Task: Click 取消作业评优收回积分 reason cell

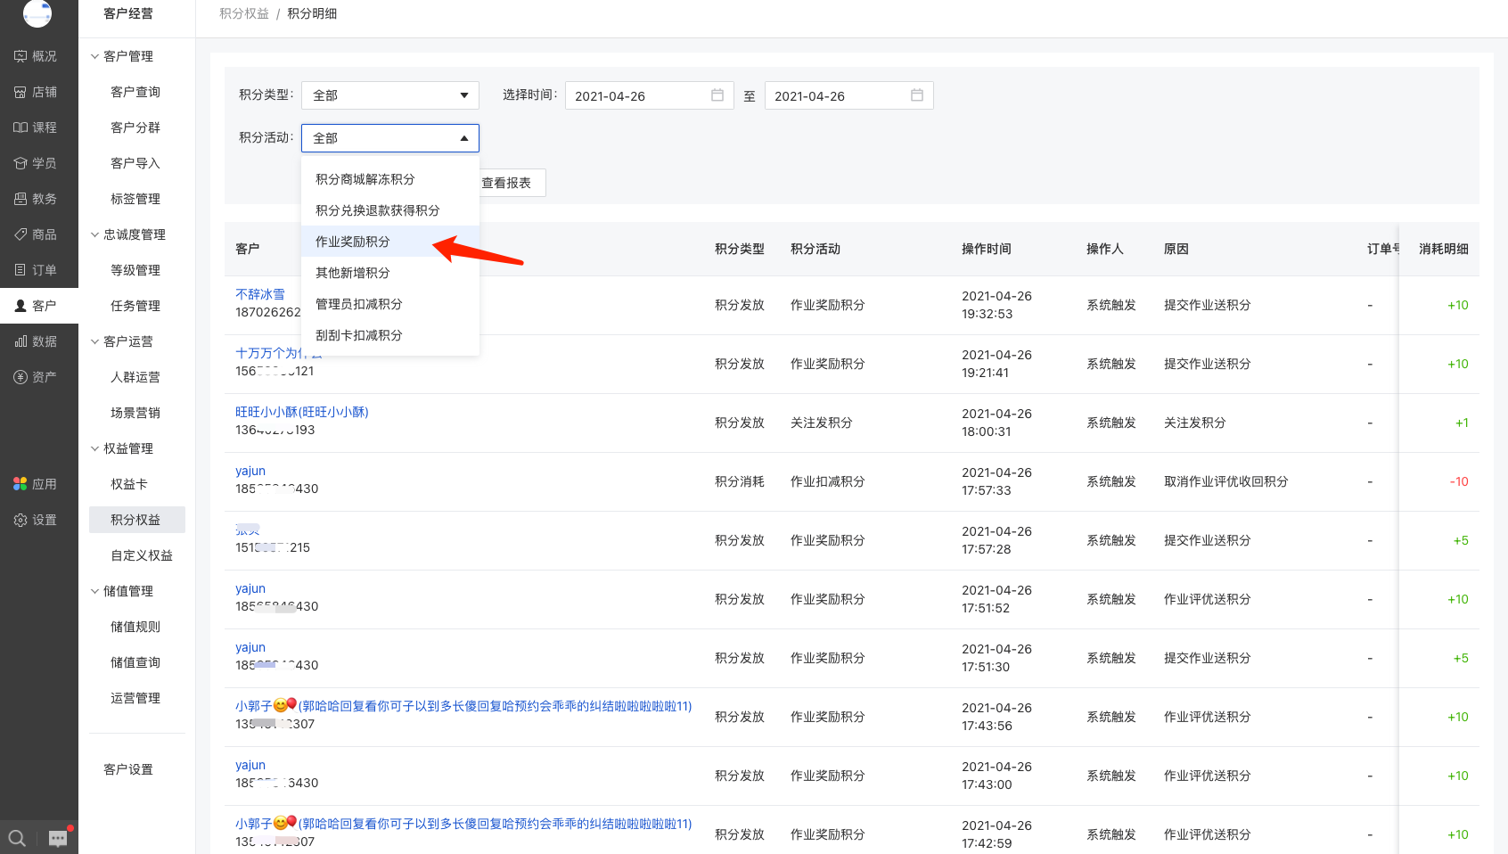Action: pyautogui.click(x=1226, y=481)
